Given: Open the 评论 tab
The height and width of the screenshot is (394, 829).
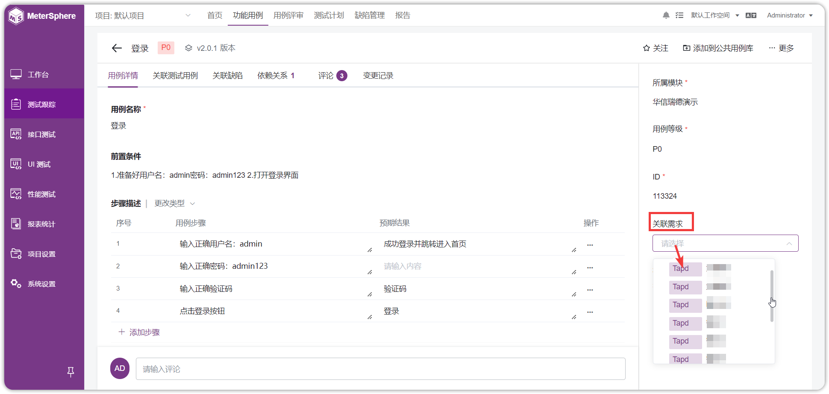Looking at the screenshot, I should pyautogui.click(x=332, y=76).
